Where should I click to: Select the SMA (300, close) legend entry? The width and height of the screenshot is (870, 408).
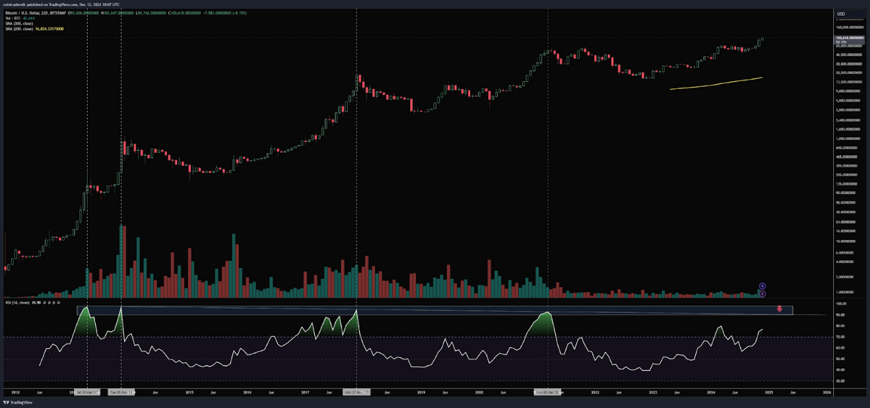18,23
